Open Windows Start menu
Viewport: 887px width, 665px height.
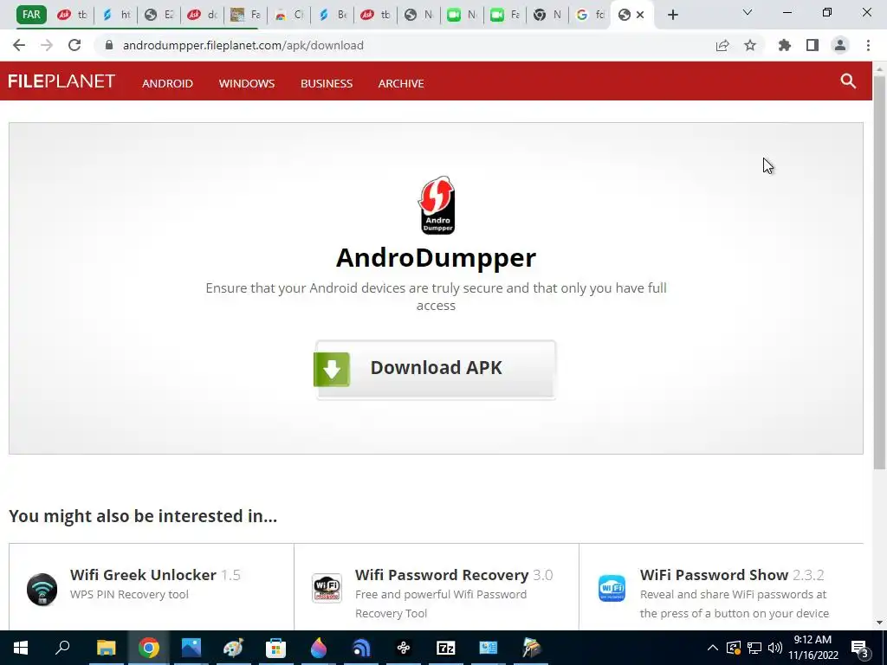click(x=21, y=648)
